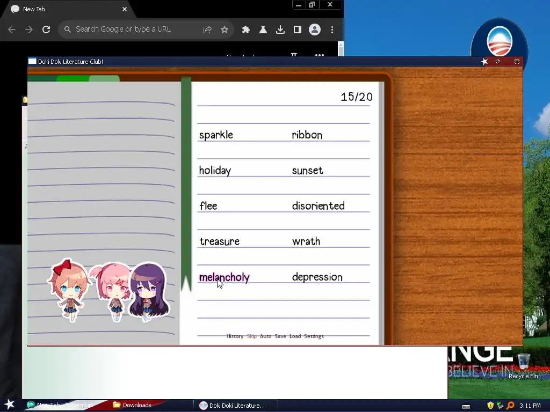This screenshot has height=412, width=550.
Task: Select the word 'disoriented'
Action: point(318,205)
